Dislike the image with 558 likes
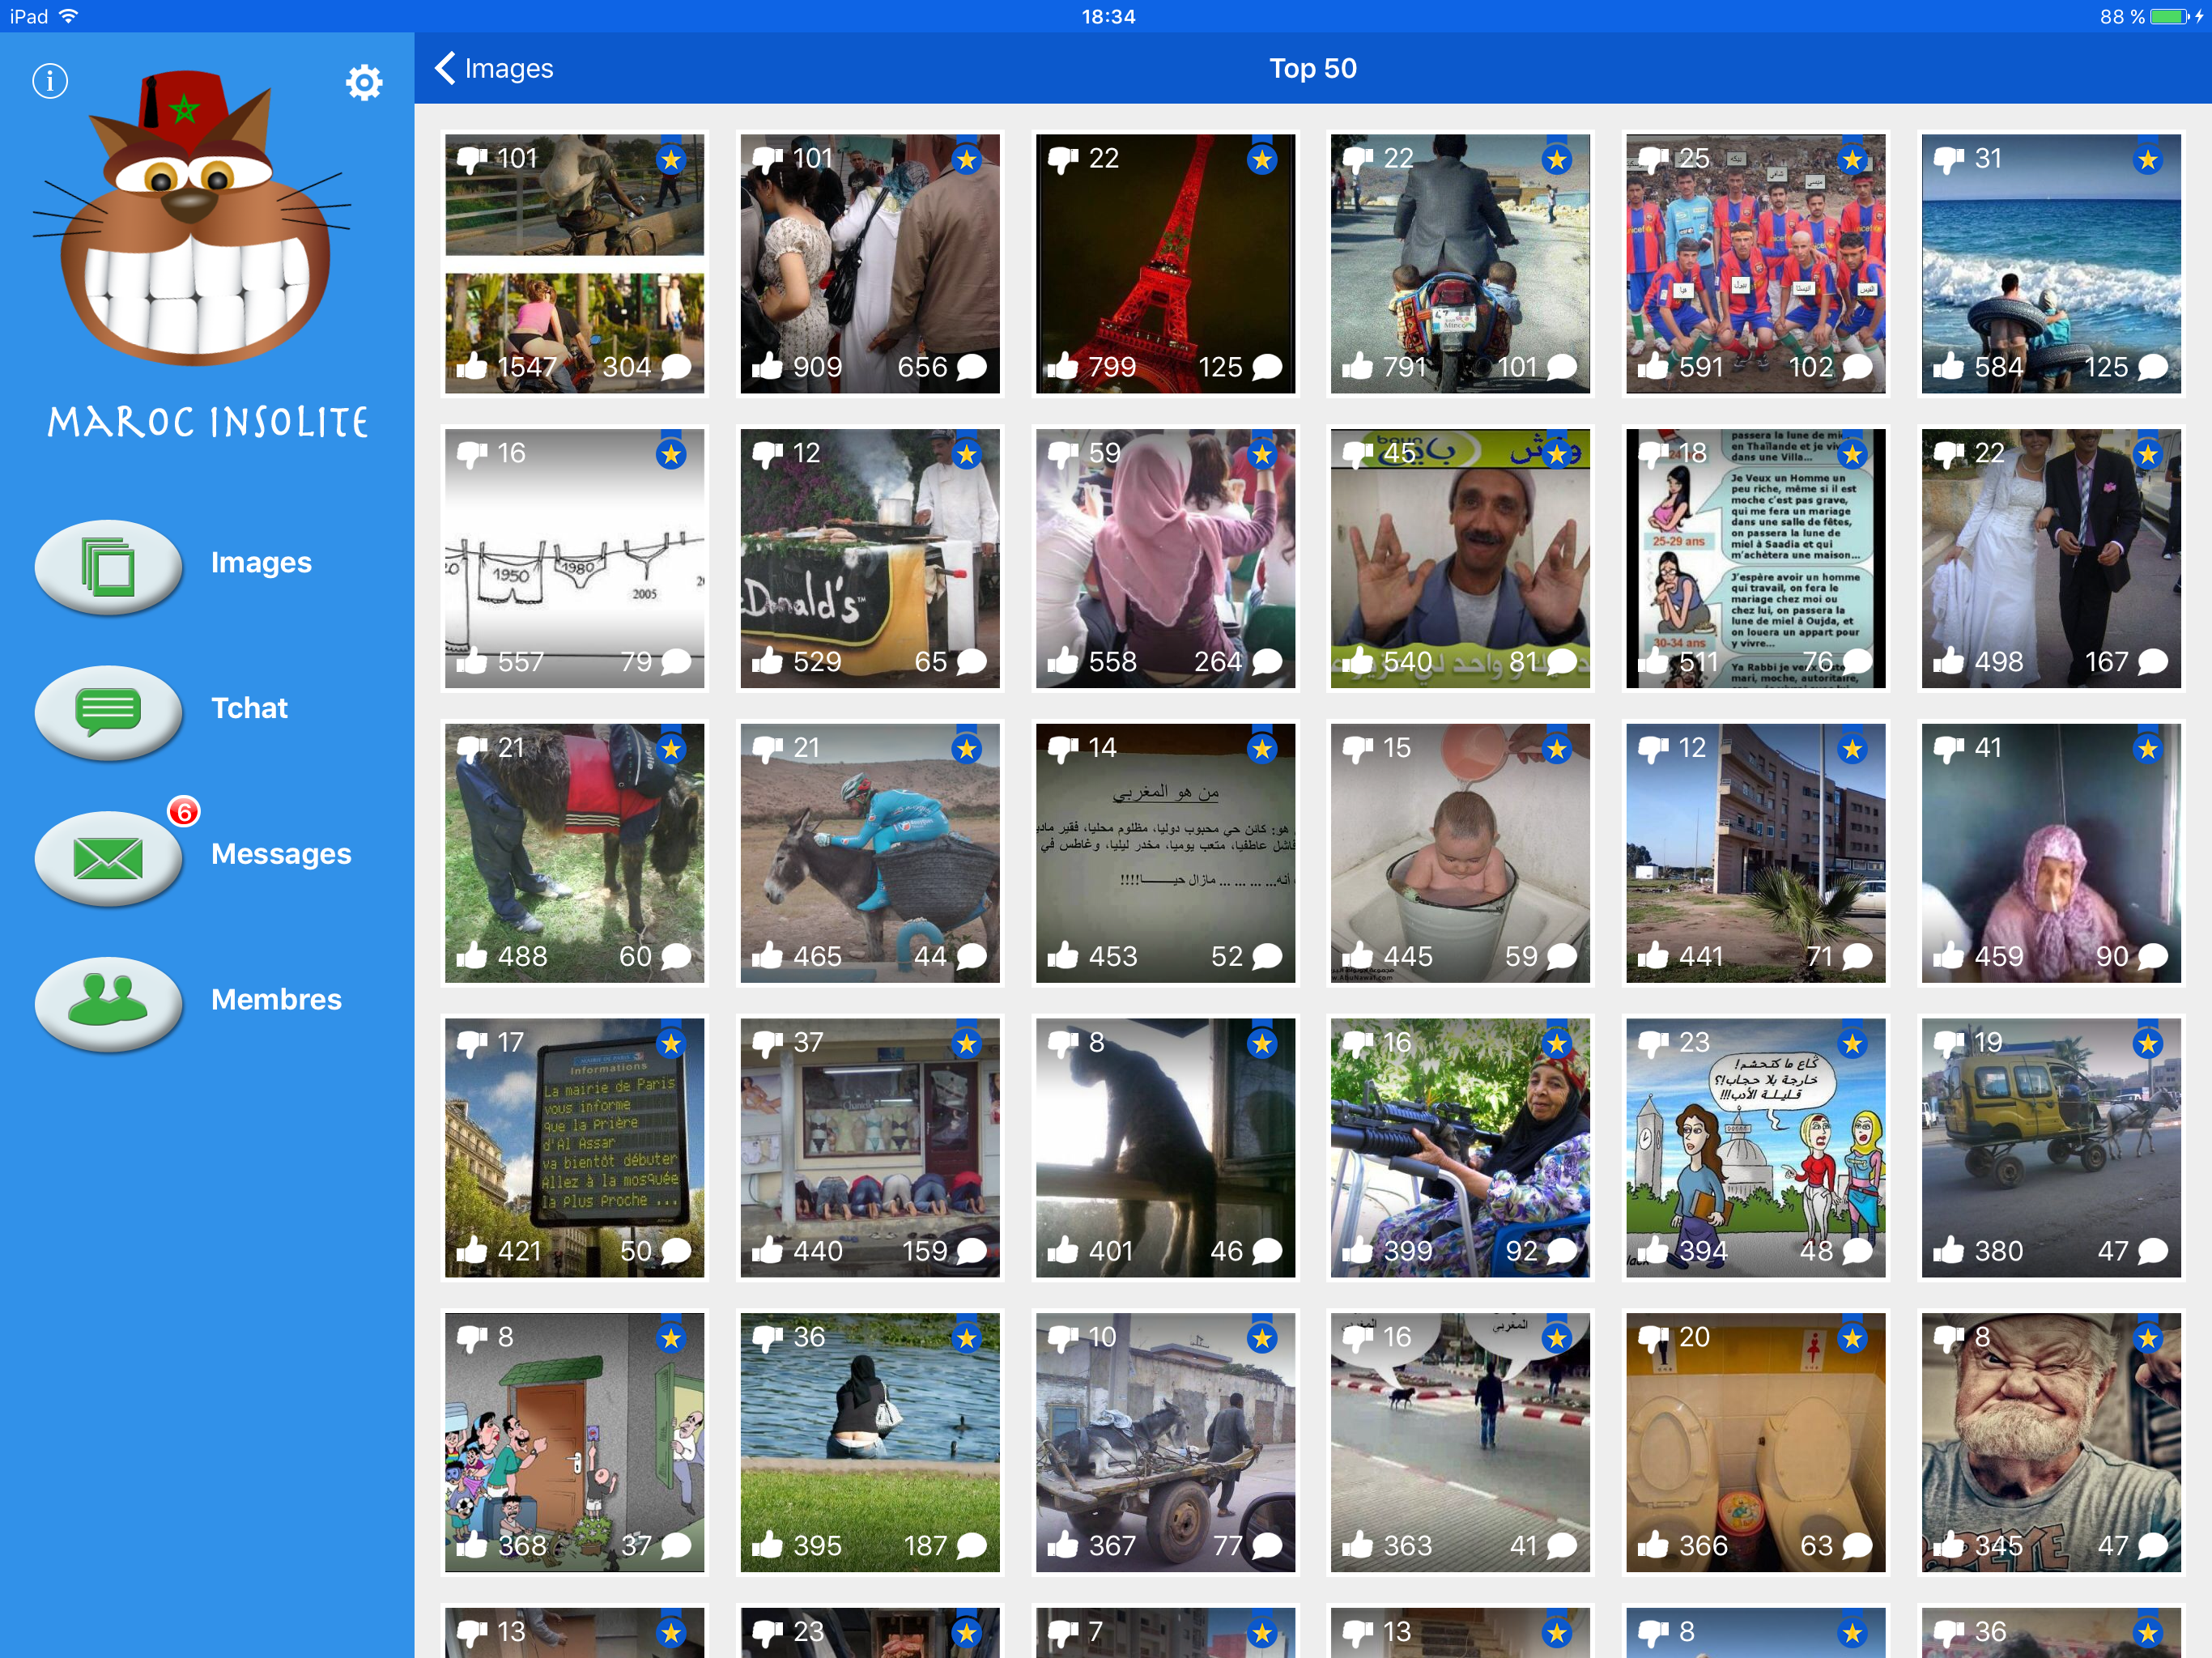Image resolution: width=2212 pixels, height=1658 pixels. pos(1063,455)
